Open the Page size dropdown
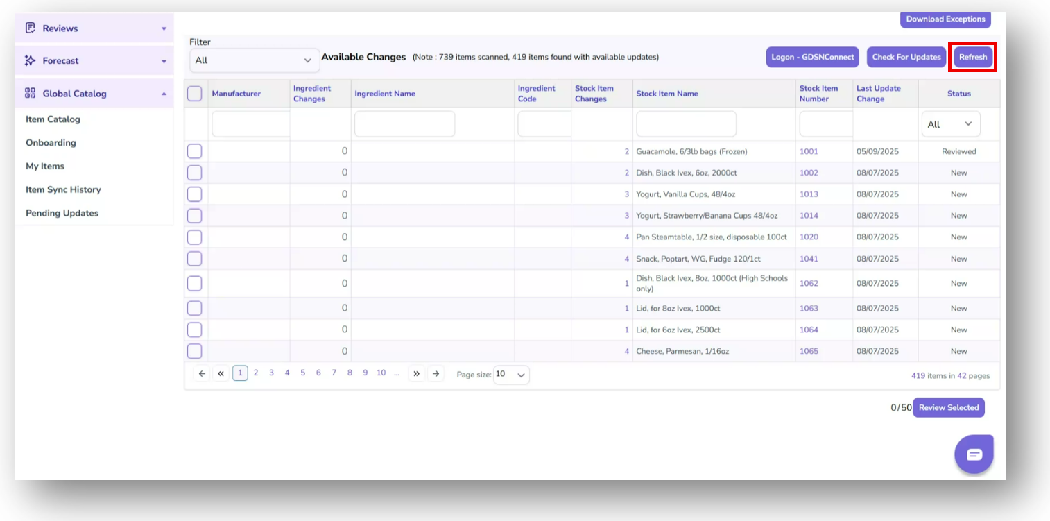This screenshot has width=1050, height=521. tap(511, 374)
